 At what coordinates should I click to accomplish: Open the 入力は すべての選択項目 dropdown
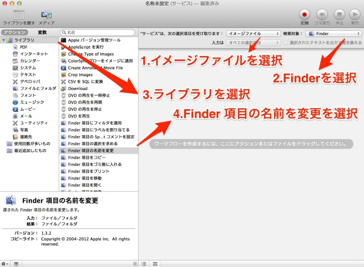[253, 43]
